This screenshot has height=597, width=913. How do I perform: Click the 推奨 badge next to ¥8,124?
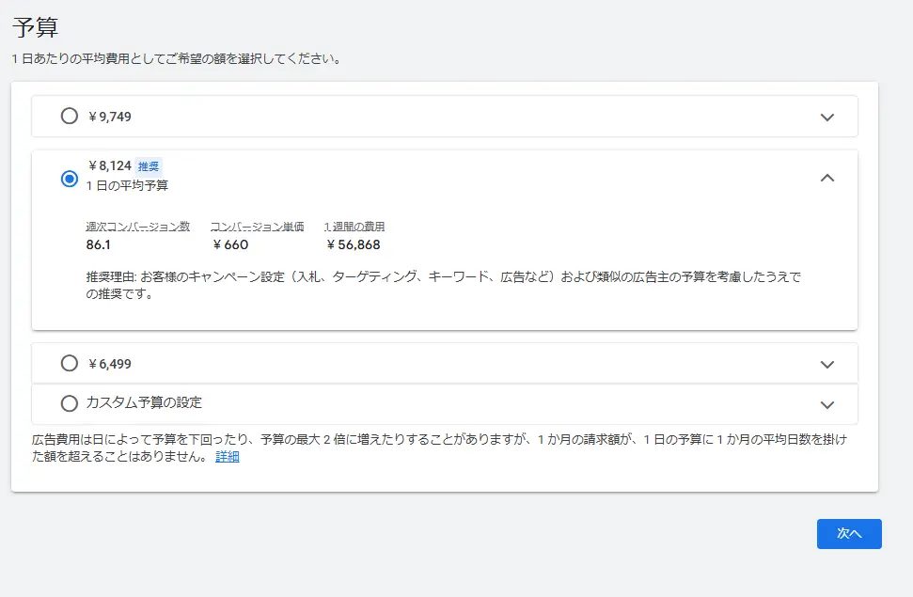coord(150,165)
